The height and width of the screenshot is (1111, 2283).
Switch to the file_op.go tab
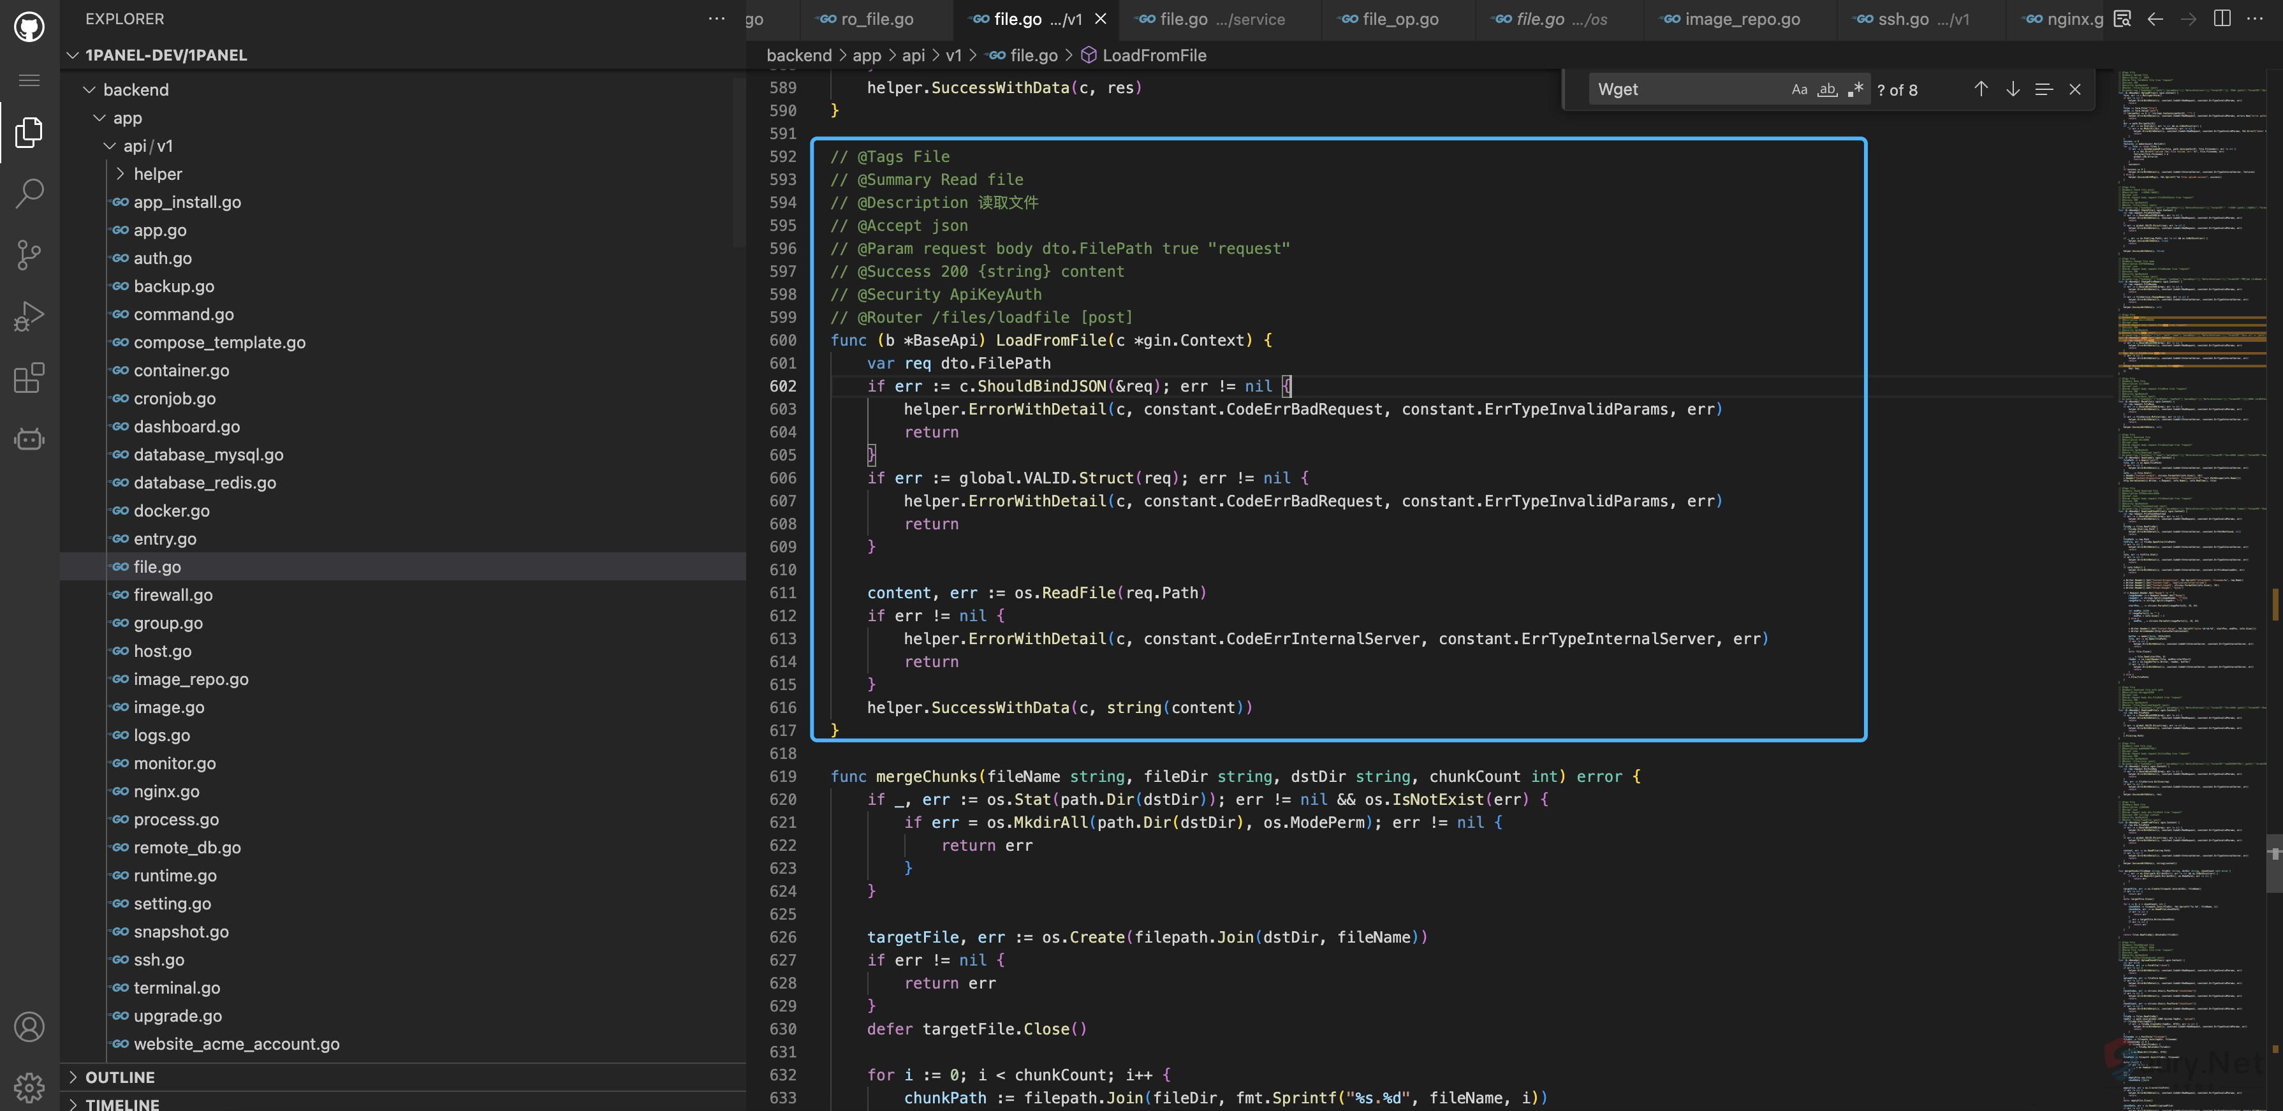pos(1400,18)
